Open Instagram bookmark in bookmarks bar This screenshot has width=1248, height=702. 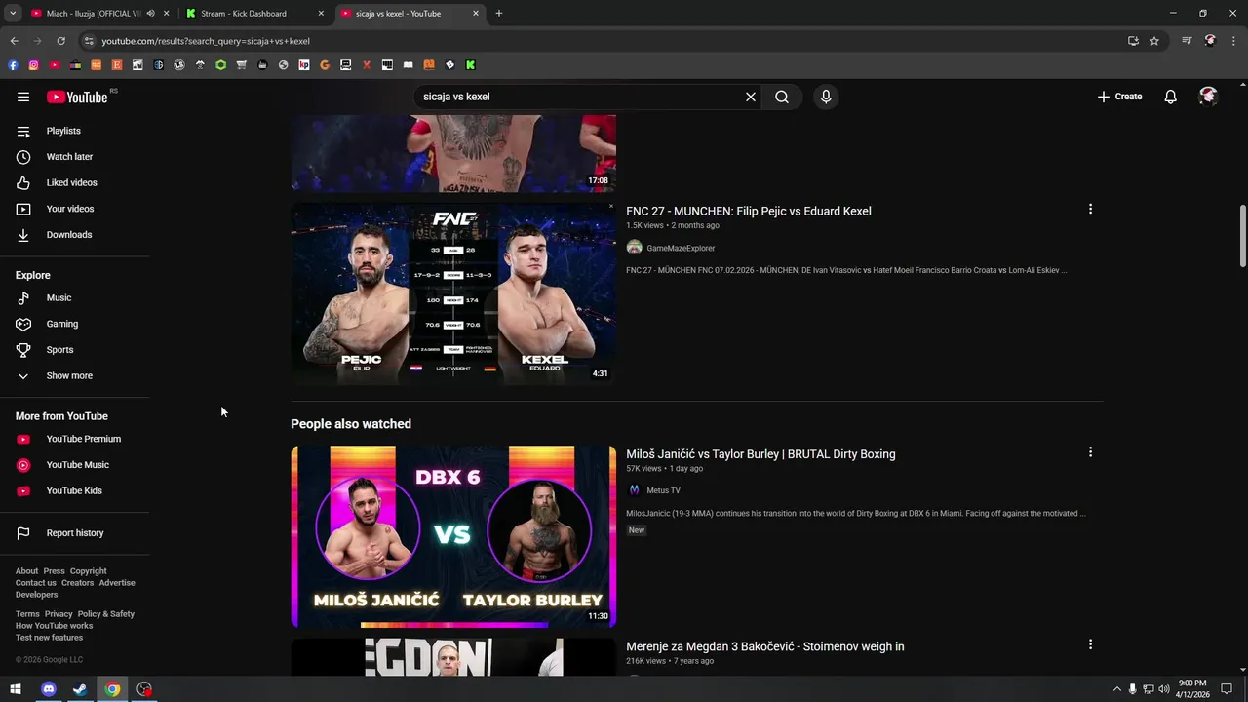tap(33, 65)
